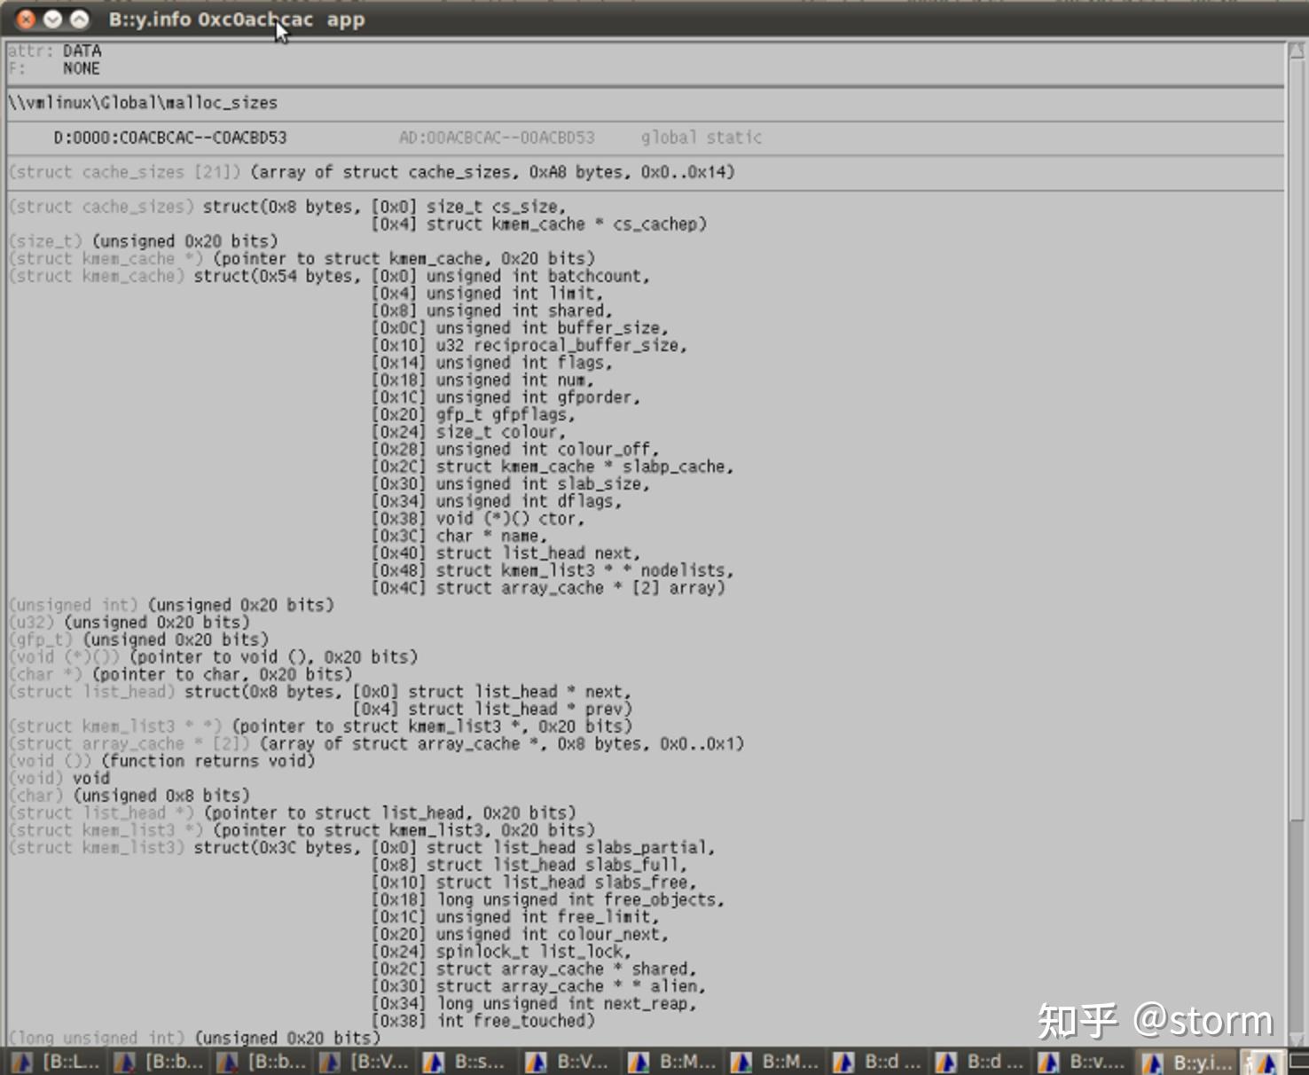Image resolution: width=1309 pixels, height=1075 pixels.
Task: Click the 'array of struct array_cache *' line
Action: pos(376,743)
